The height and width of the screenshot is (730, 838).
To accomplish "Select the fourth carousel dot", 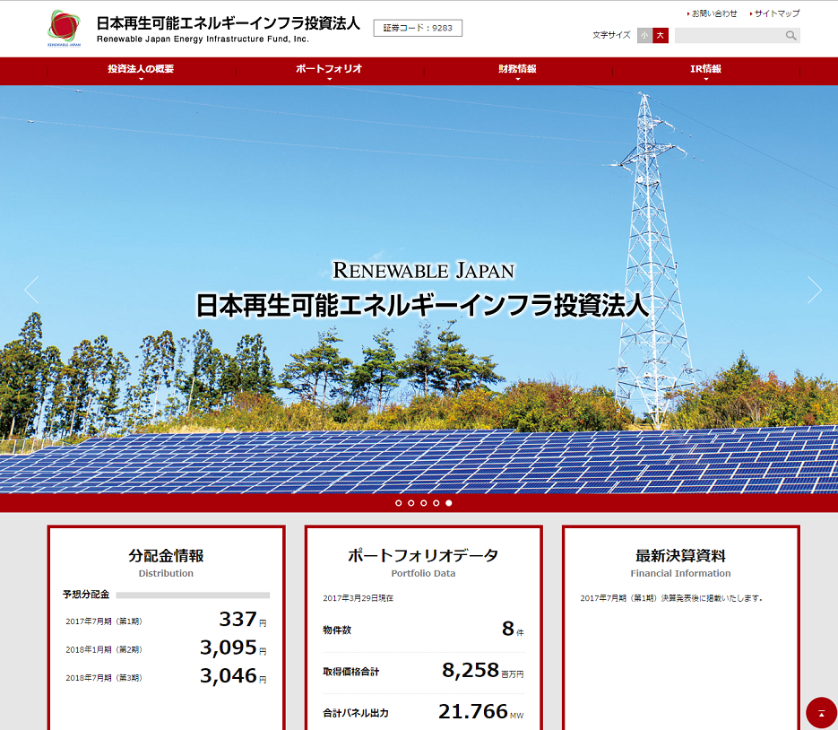I will tap(436, 503).
